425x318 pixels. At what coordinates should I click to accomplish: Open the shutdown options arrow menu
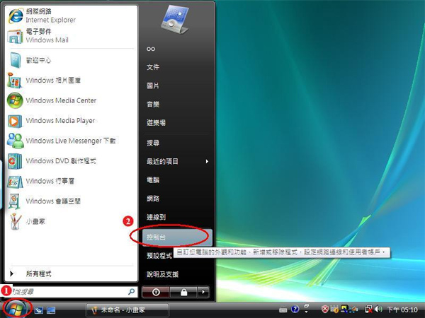point(205,291)
